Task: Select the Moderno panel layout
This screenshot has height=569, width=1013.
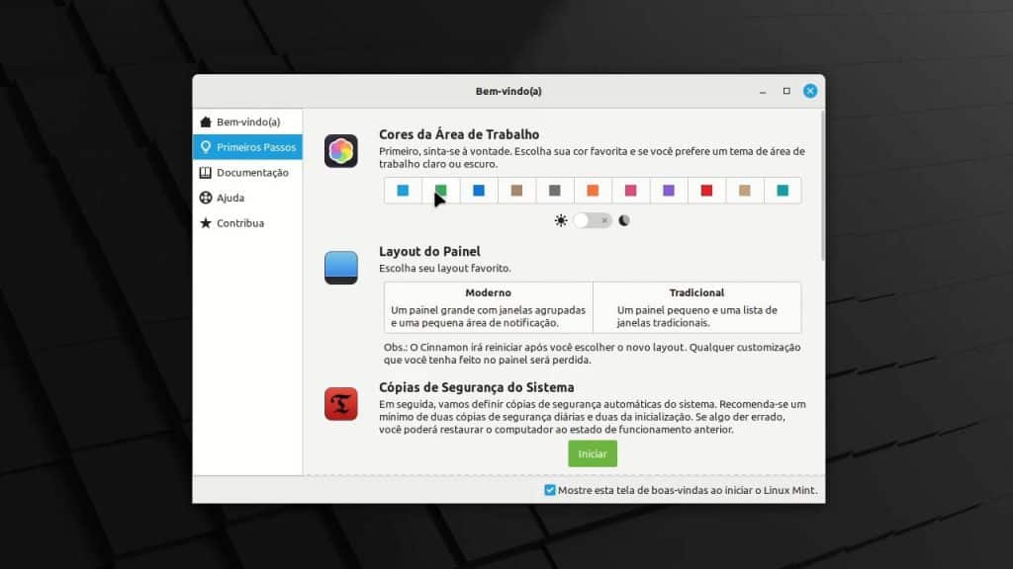Action: (x=487, y=307)
